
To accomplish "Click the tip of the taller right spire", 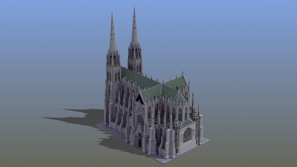I will coord(134,7).
